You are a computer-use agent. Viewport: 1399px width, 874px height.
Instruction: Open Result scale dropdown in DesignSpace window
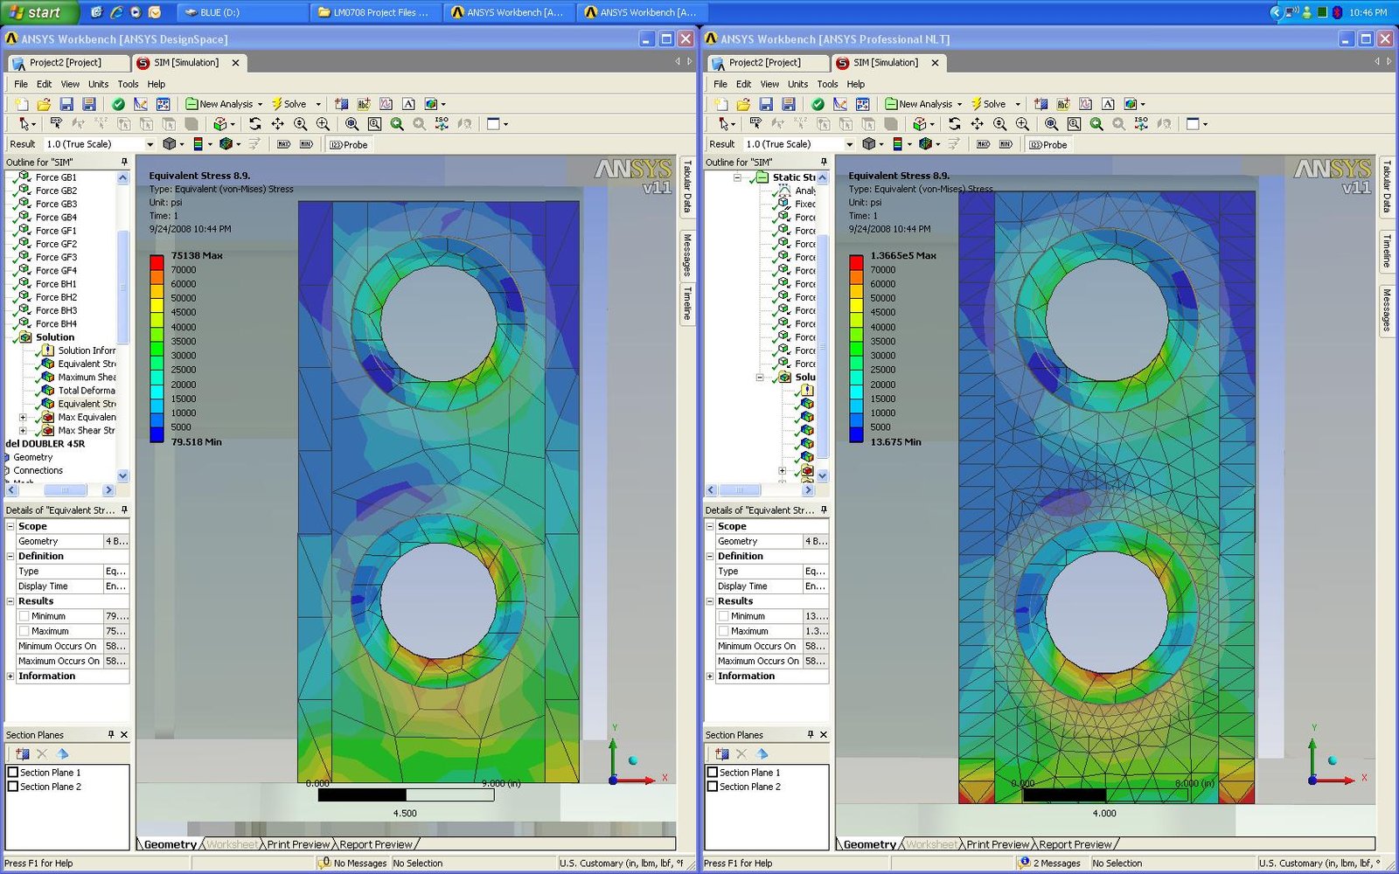(x=150, y=144)
